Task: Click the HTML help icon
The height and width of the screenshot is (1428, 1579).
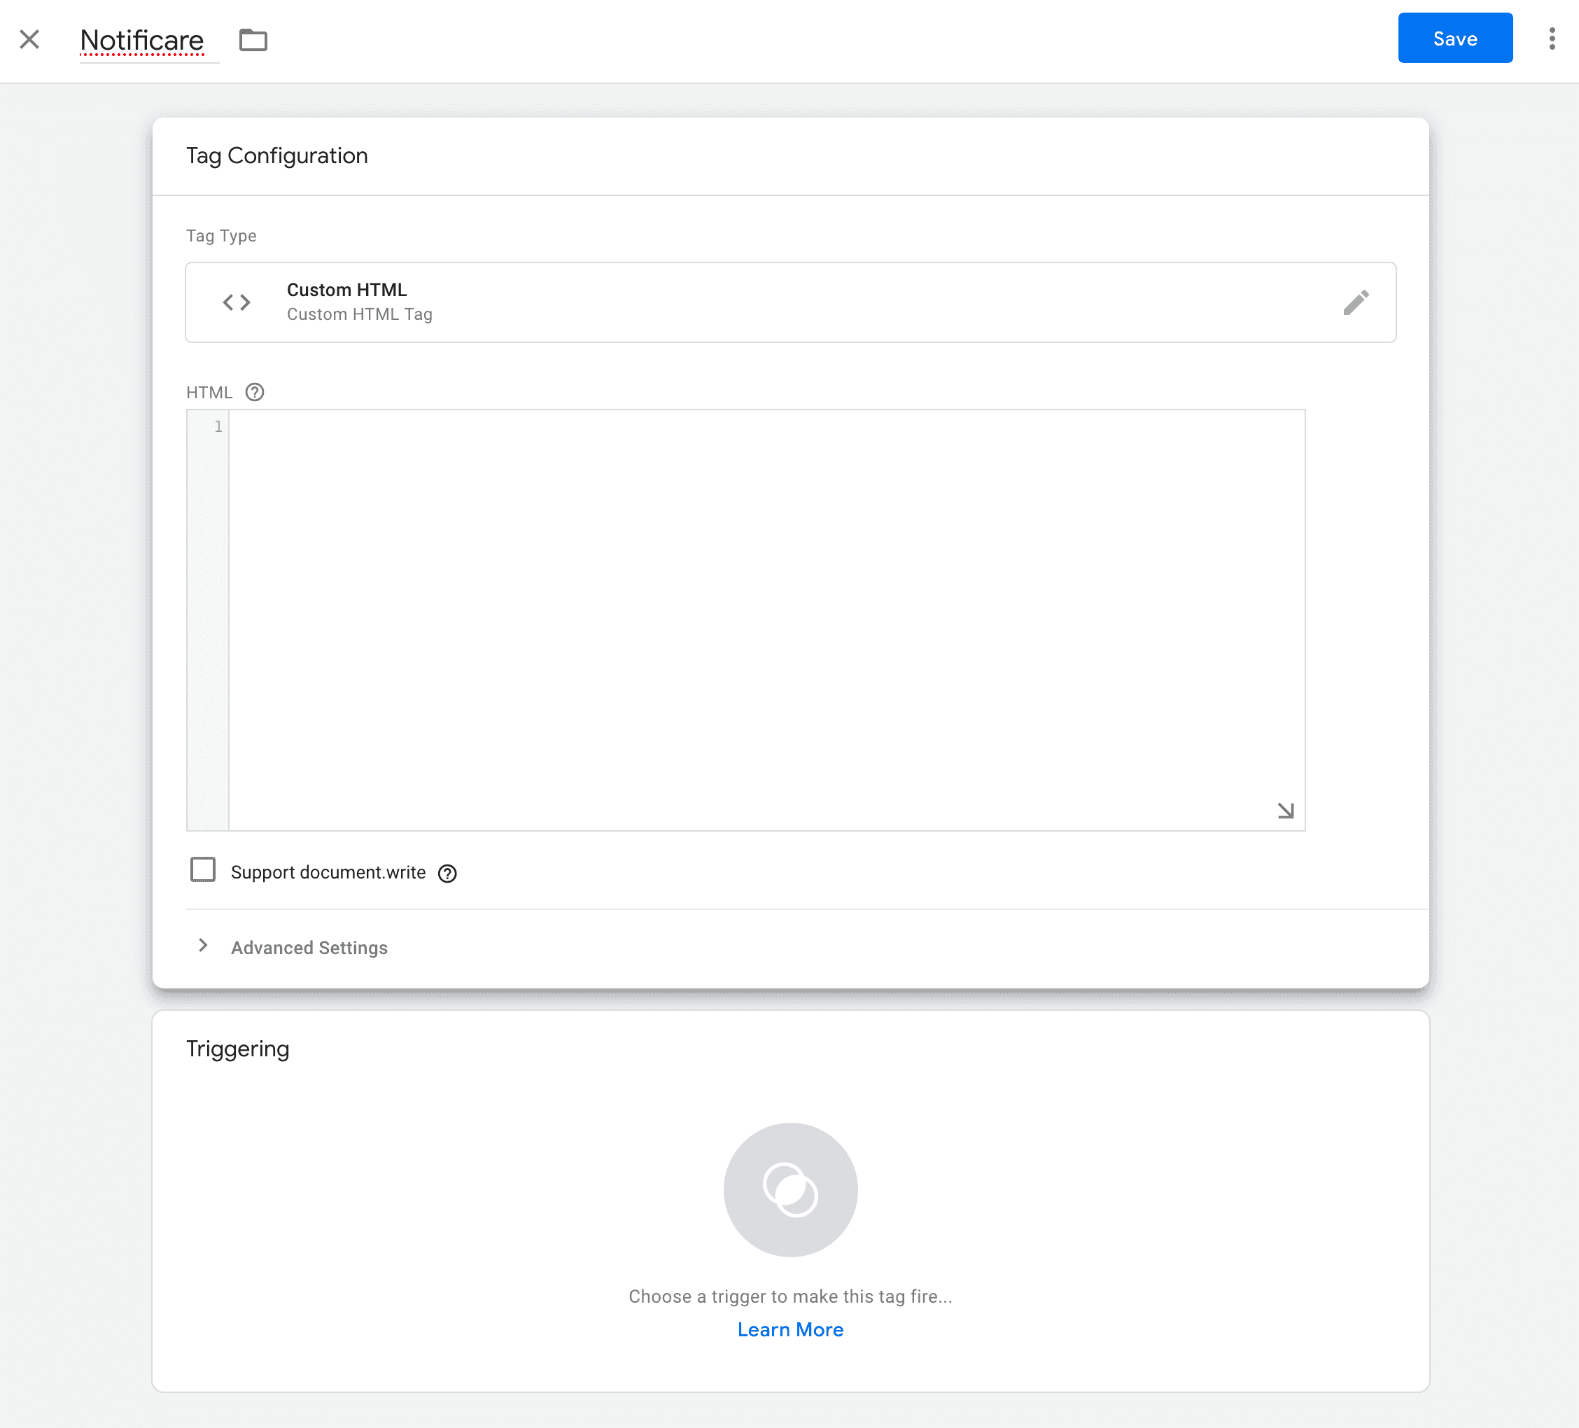Action: [x=255, y=392]
